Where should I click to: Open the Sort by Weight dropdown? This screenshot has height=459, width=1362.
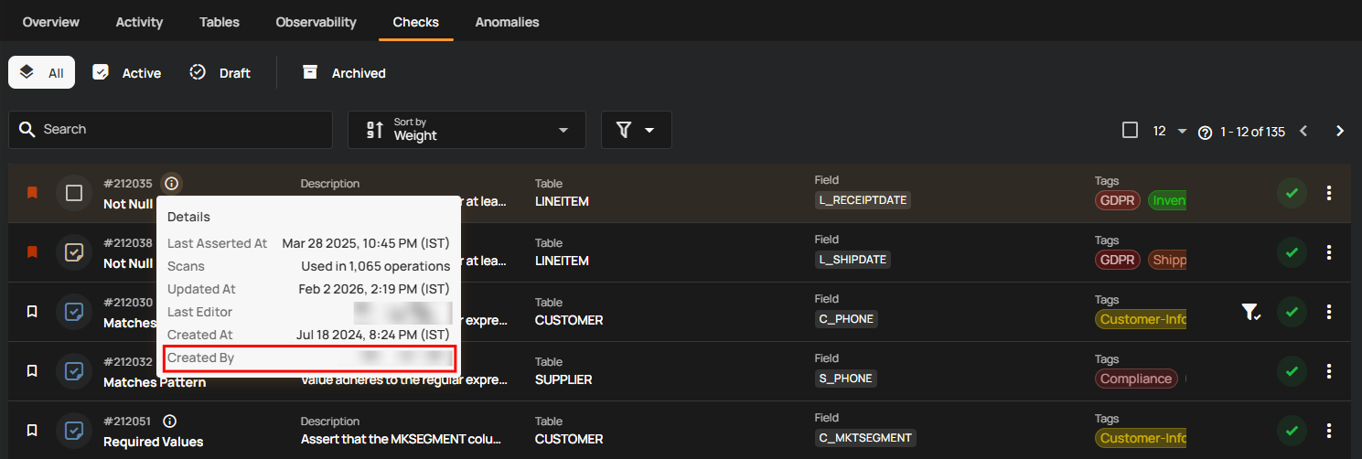tap(467, 130)
